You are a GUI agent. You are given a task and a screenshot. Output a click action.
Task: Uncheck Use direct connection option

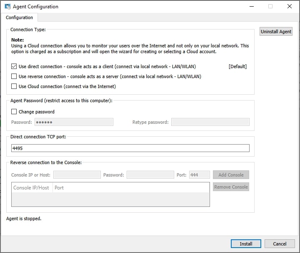pyautogui.click(x=14, y=66)
